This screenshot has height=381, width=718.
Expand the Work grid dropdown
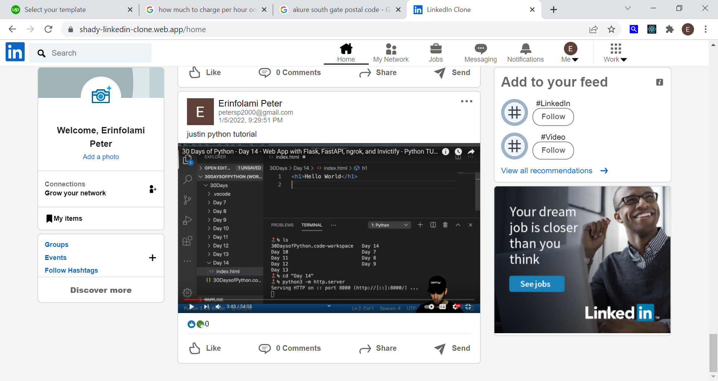[x=615, y=53]
